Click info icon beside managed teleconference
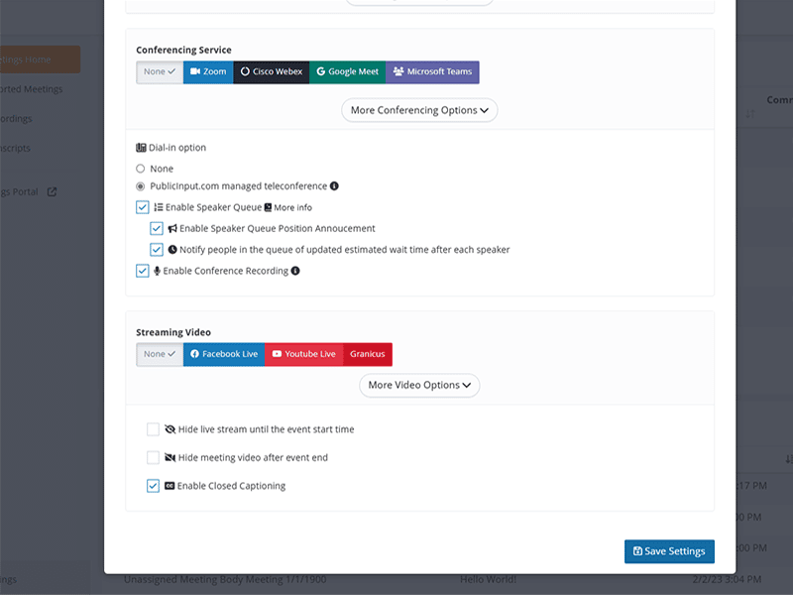This screenshot has height=595, width=793. (x=334, y=186)
